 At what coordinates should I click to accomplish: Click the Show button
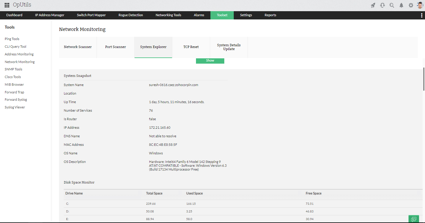pyautogui.click(x=210, y=60)
